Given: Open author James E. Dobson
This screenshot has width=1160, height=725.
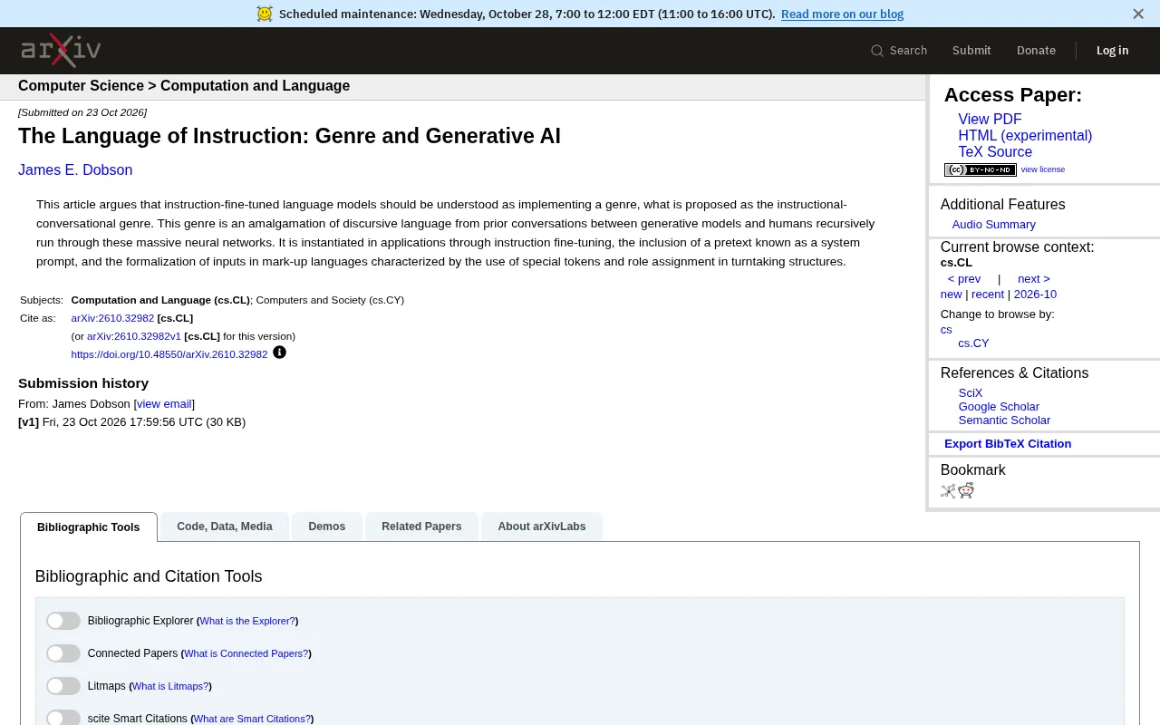Looking at the screenshot, I should 75,170.
